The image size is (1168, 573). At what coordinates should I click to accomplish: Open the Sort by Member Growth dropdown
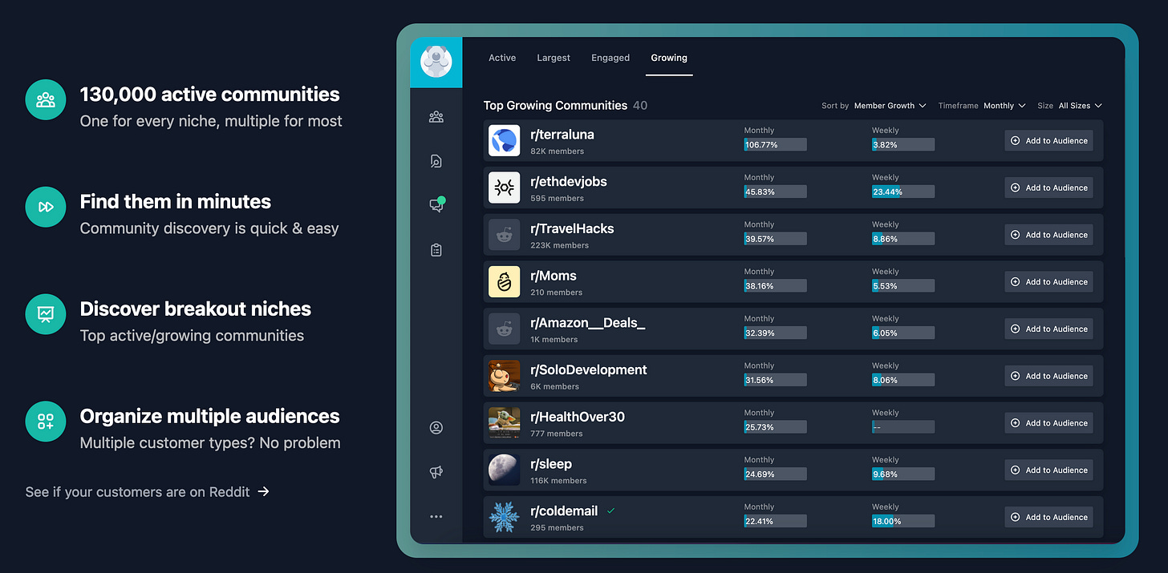(890, 106)
